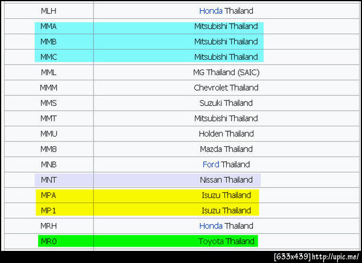The width and height of the screenshot is (362, 263).
Task: Select the MRH code cell
Action: click(48, 226)
